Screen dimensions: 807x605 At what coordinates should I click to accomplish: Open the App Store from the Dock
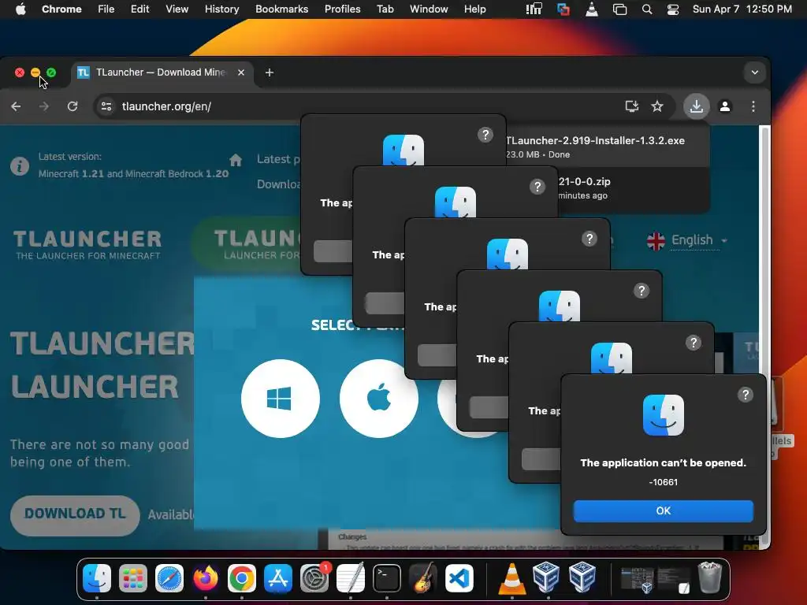[x=278, y=578]
